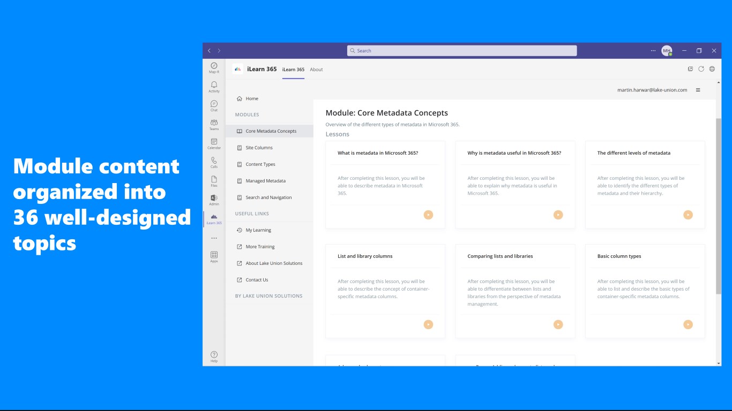
Task: Open Files in the Teams sidebar
Action: click(x=214, y=181)
